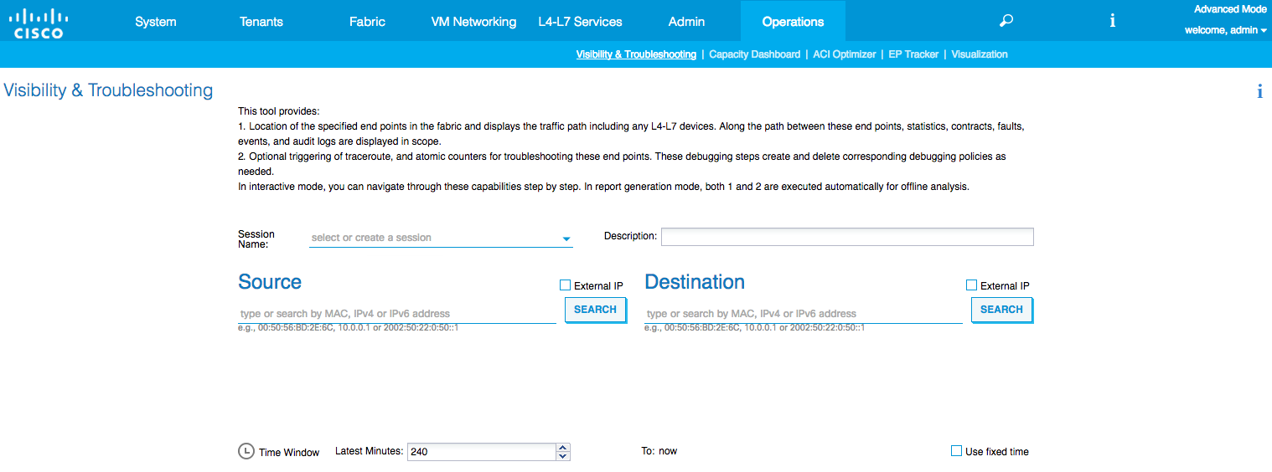1272x472 pixels.
Task: Switch to L4-L7 Services tab
Action: click(x=580, y=22)
